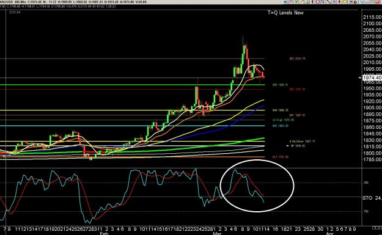Viewport: 382px width, 235px height.
Task: Click the dark red vertical bar icon
Action: coord(312,2)
